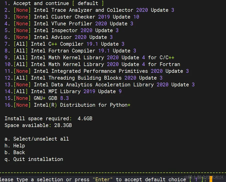
Task: Toggle [All] for Math Kernel Library for C/C++
Action: pyautogui.click(x=21, y=58)
